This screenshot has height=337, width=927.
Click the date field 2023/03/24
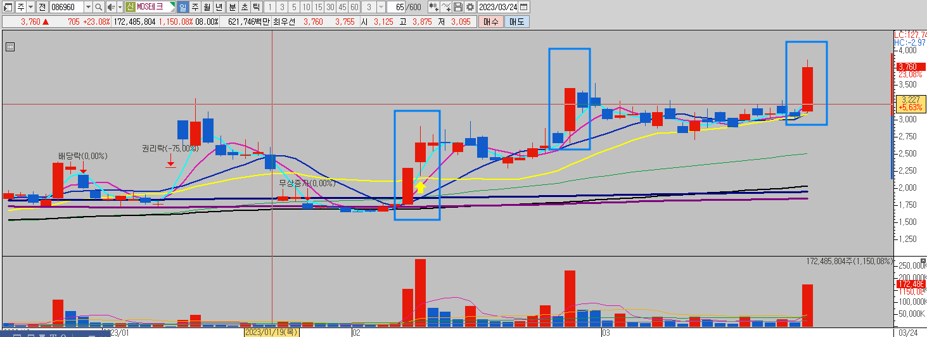(x=497, y=7)
